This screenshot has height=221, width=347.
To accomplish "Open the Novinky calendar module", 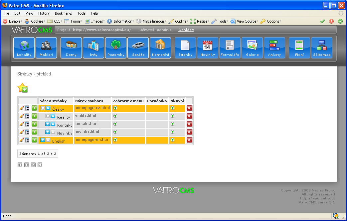I will (208, 48).
